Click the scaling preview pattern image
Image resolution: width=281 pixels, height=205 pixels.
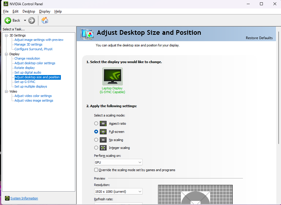(195, 195)
